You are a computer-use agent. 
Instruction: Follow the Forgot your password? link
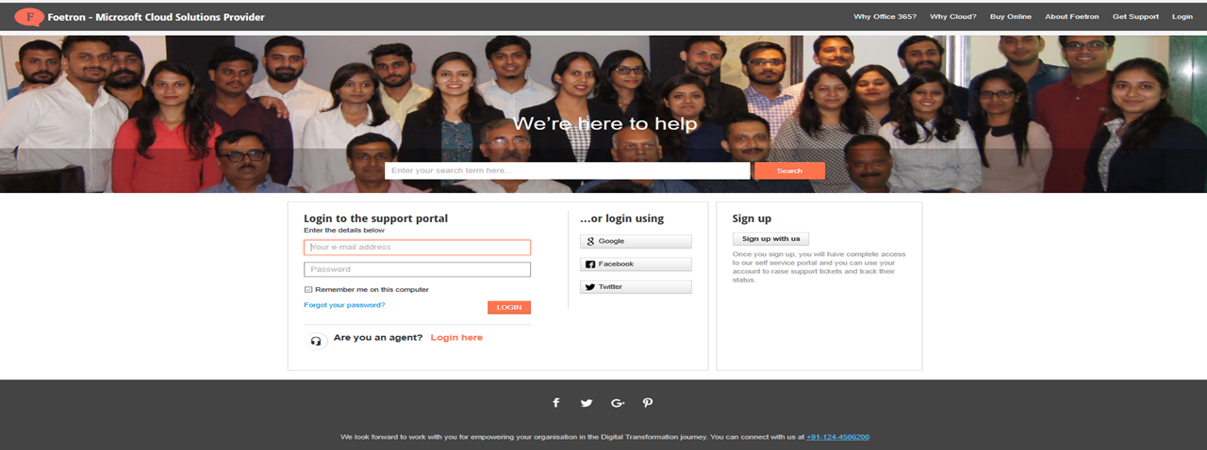[344, 305]
